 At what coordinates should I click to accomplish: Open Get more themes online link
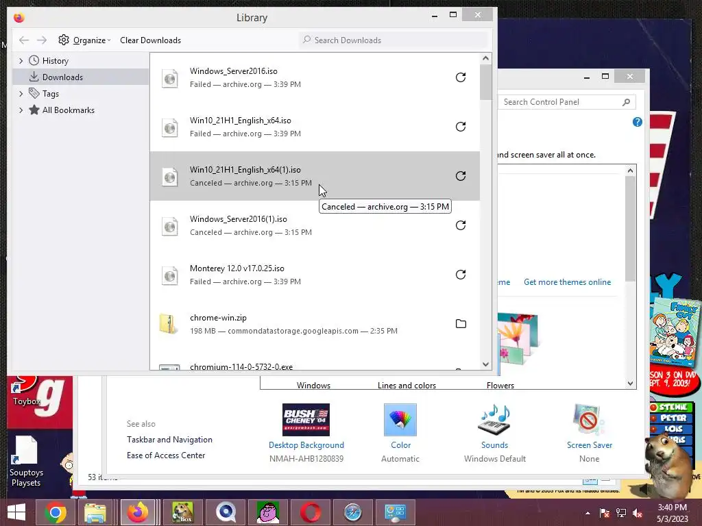[567, 282]
